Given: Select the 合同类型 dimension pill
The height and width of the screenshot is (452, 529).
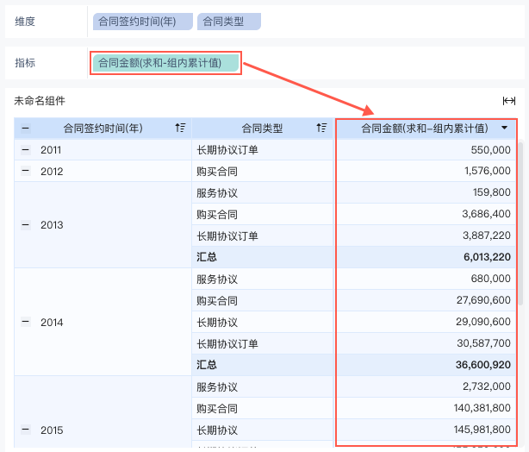Looking at the screenshot, I should click(x=228, y=22).
